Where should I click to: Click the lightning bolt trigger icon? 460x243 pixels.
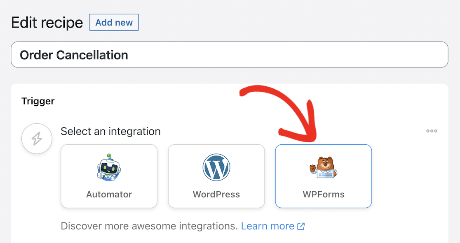pyautogui.click(x=37, y=139)
